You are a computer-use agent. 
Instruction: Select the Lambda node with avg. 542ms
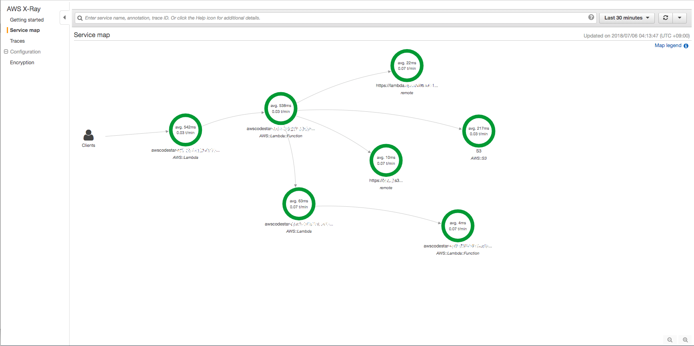[186, 130]
